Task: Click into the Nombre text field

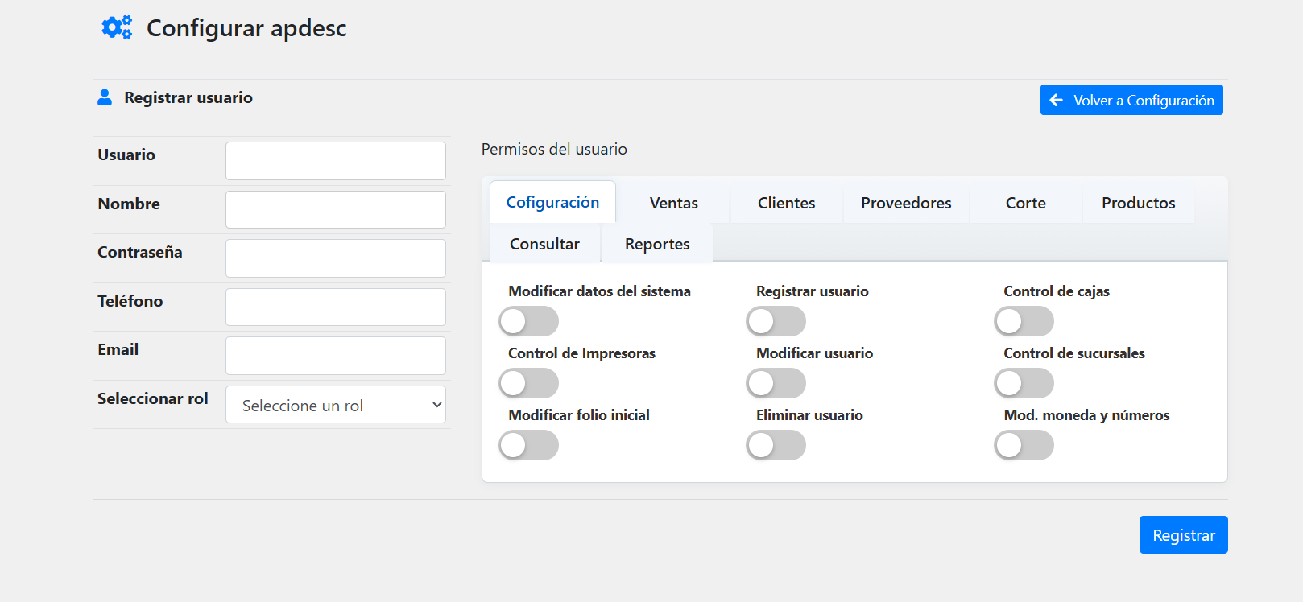Action: coord(336,209)
